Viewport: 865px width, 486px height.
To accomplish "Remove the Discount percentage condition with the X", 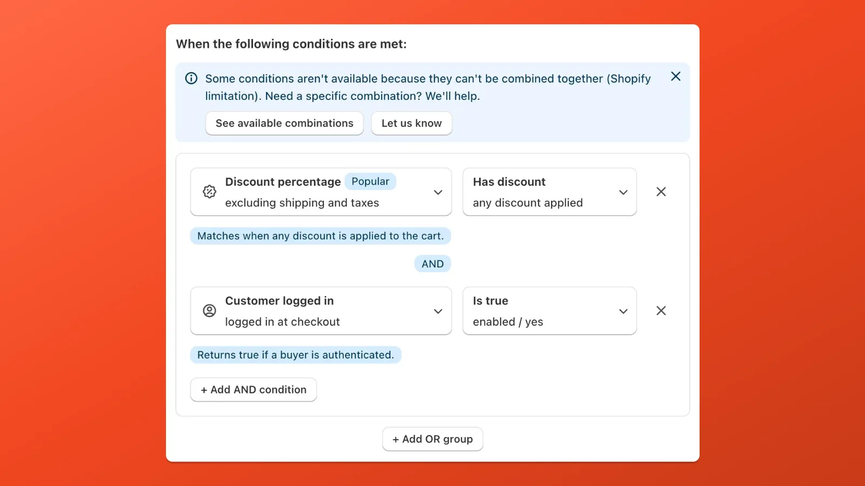I will [x=661, y=192].
